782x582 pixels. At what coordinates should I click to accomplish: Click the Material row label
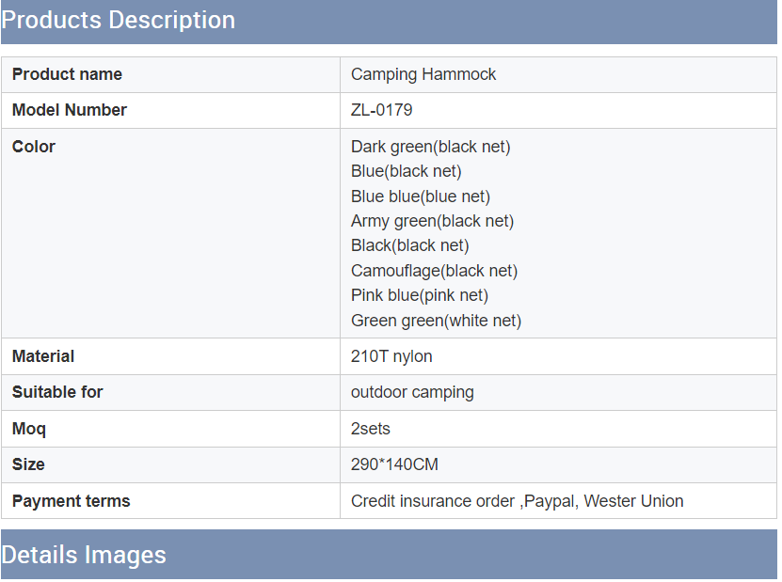coord(43,356)
